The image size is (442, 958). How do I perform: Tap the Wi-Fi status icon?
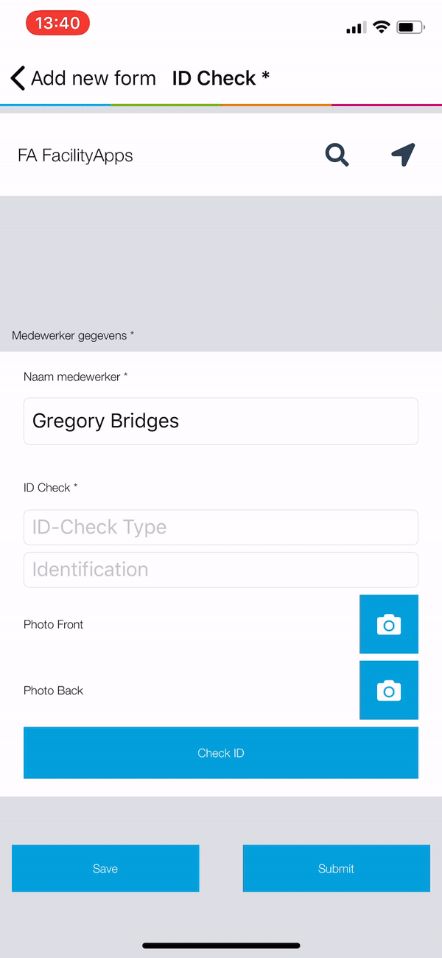[381, 27]
